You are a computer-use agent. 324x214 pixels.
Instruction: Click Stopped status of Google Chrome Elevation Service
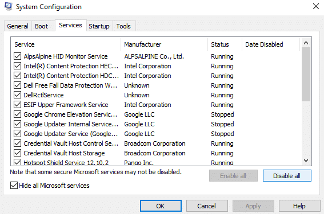pyautogui.click(x=222, y=114)
